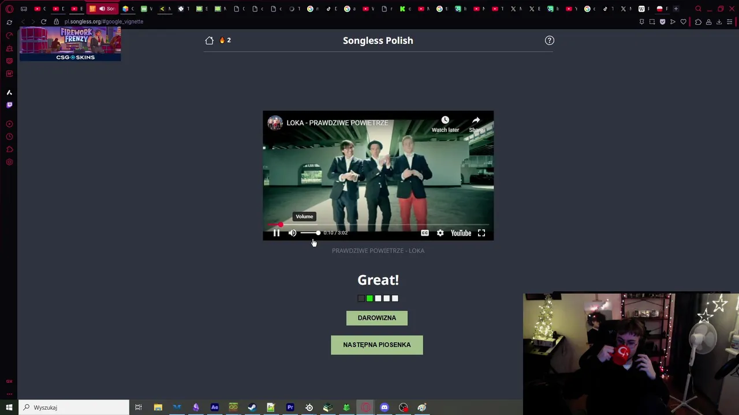The width and height of the screenshot is (739, 415).
Task: Add video to Watch later
Action: [x=445, y=123]
